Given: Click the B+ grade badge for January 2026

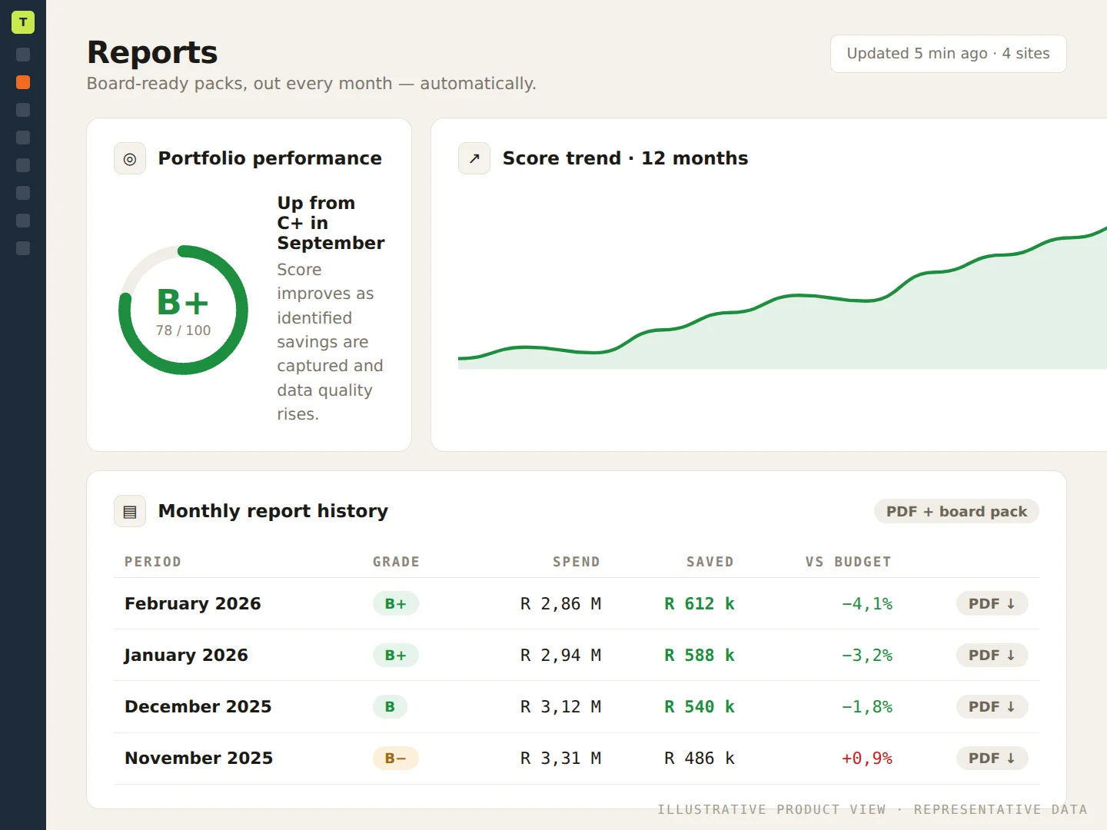Looking at the screenshot, I should click(x=396, y=655).
